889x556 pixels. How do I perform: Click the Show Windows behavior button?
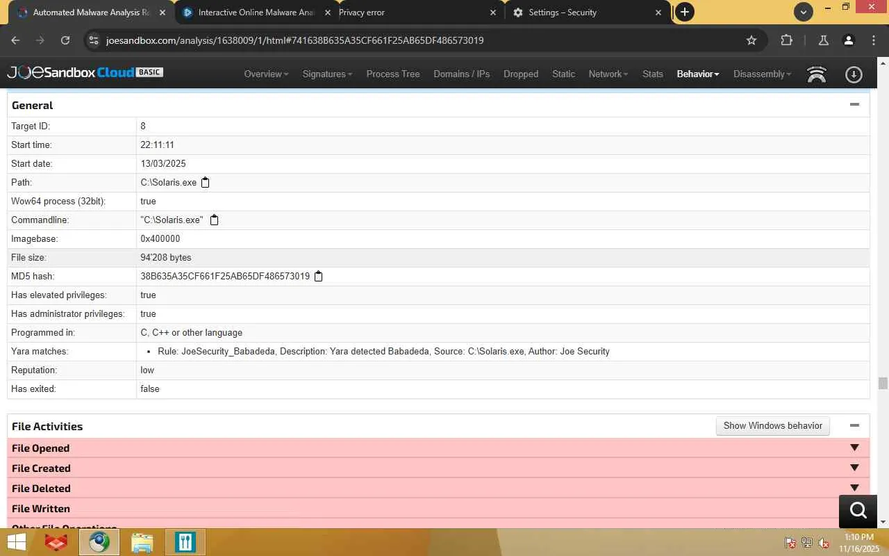[772, 426]
